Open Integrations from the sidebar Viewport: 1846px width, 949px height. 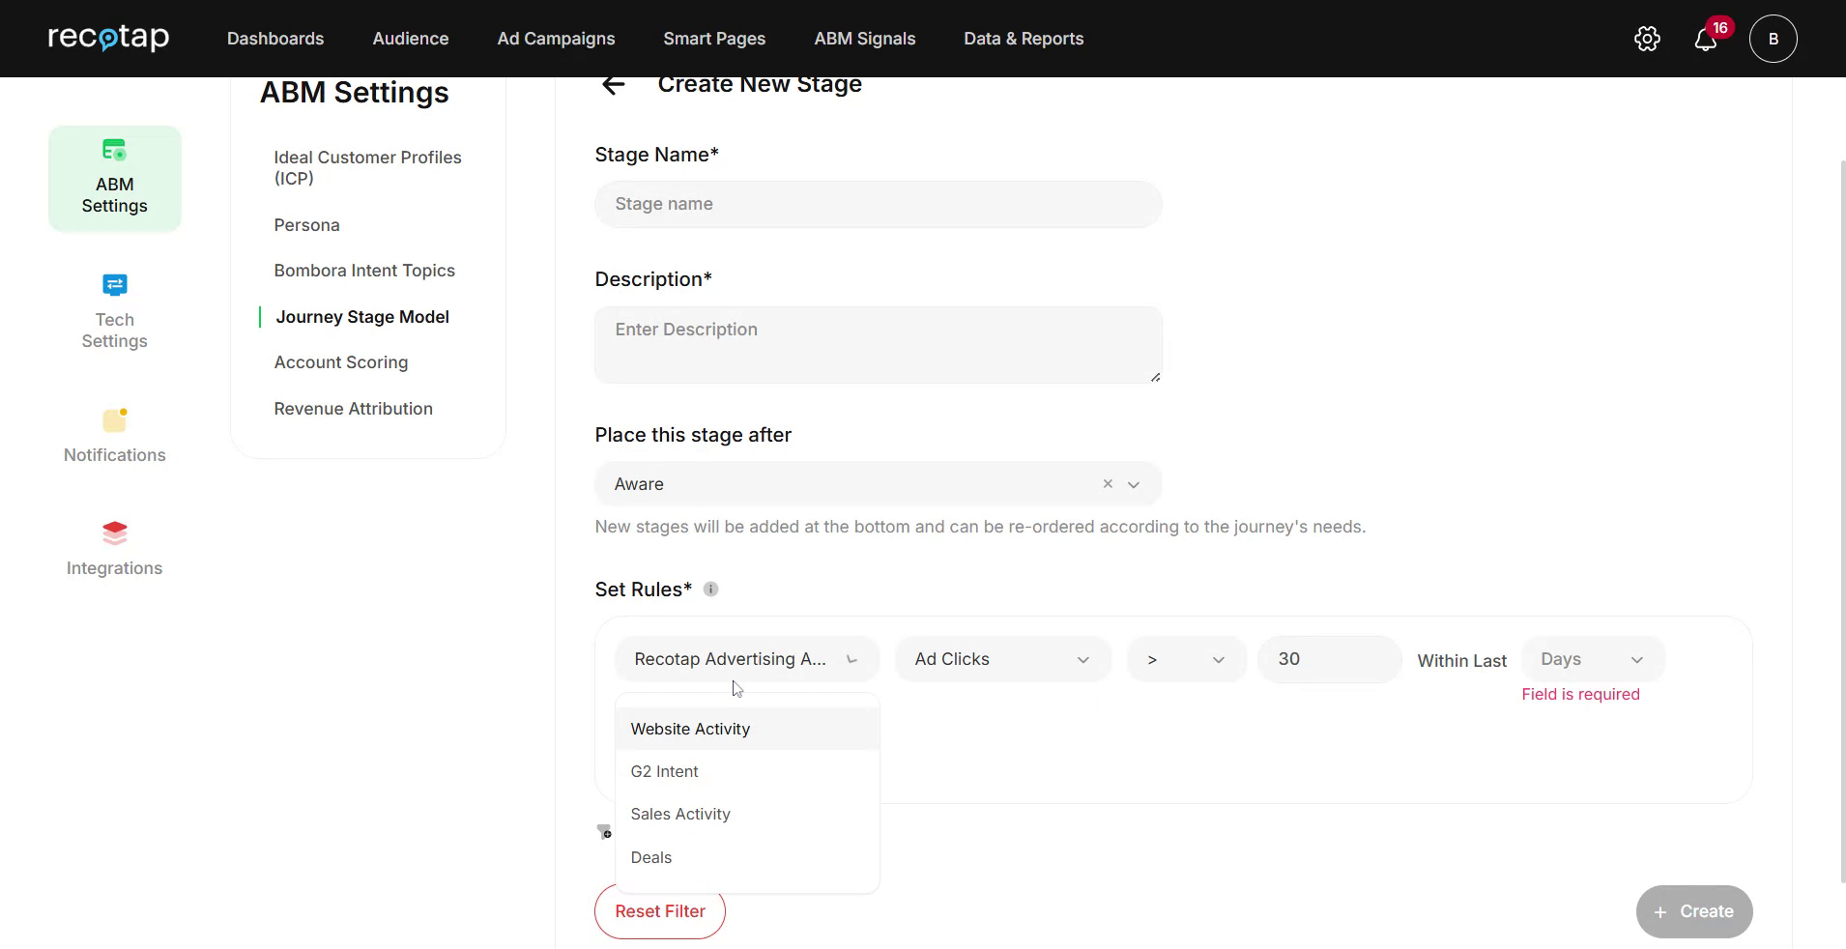pyautogui.click(x=114, y=546)
